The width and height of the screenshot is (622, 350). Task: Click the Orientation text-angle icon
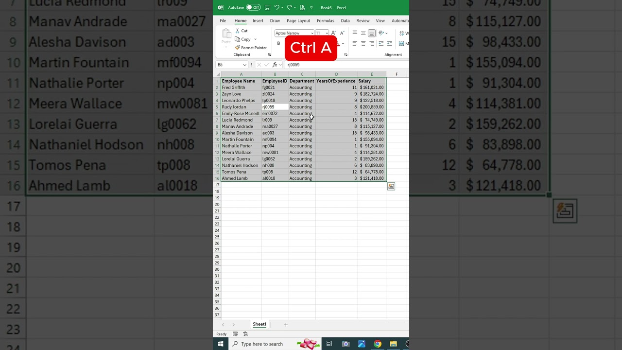(x=382, y=33)
